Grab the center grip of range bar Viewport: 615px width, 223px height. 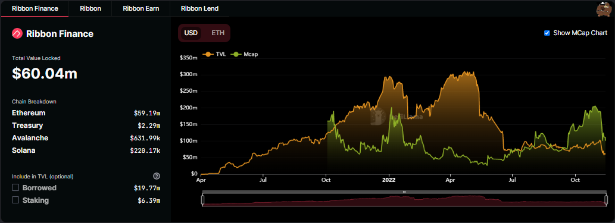tap(404, 191)
